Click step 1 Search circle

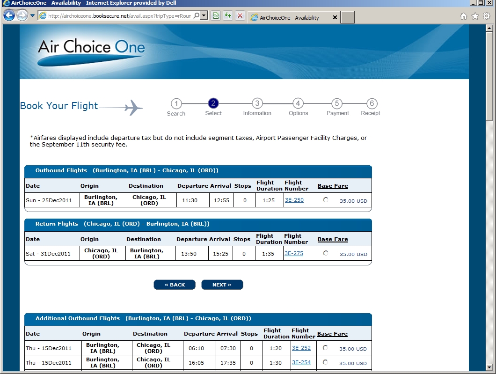[176, 103]
